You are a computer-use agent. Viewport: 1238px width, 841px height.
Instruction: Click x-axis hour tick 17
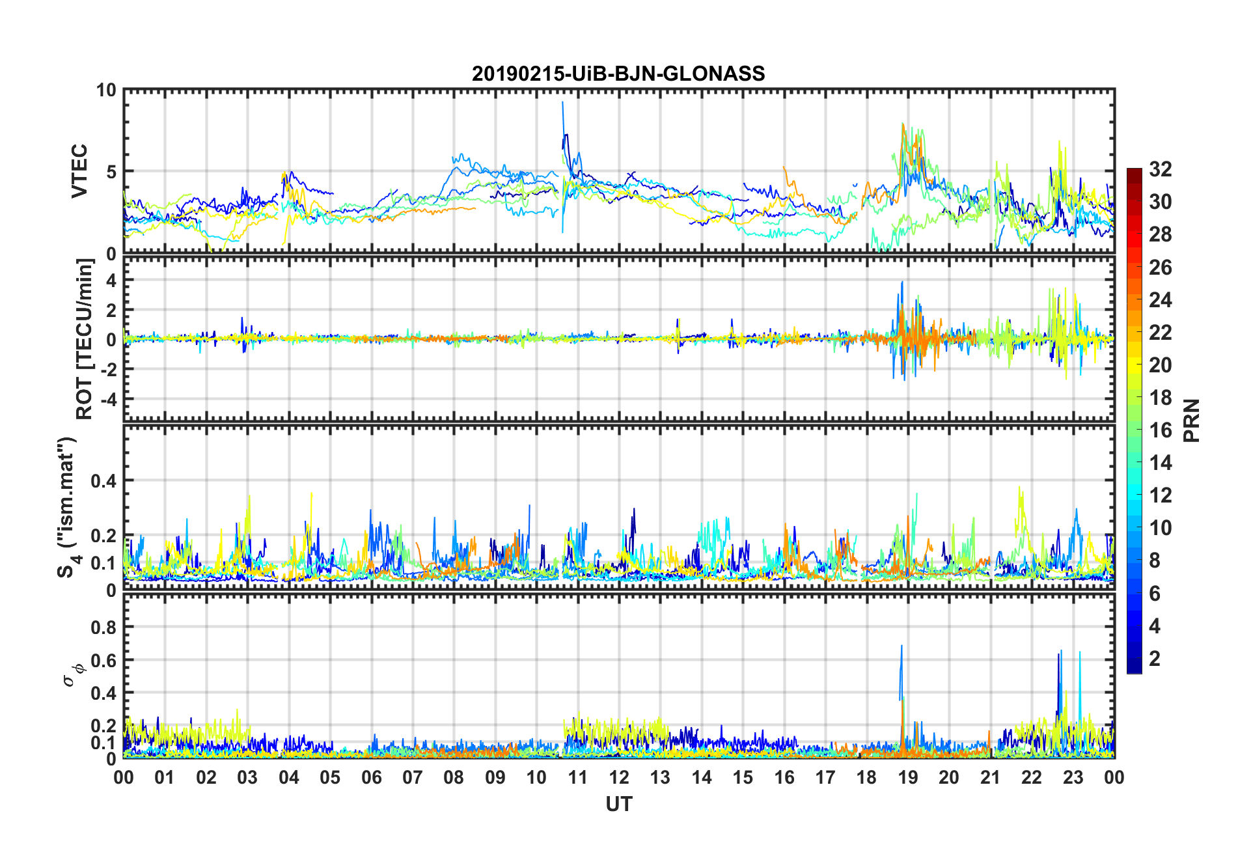(825, 778)
